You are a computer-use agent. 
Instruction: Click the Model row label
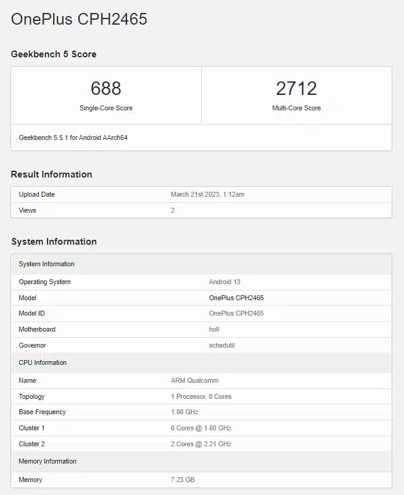(x=28, y=298)
